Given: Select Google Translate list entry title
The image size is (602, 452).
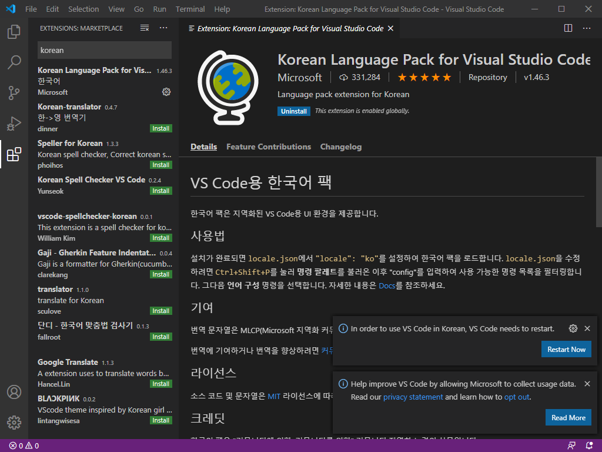Looking at the screenshot, I should point(68,362).
